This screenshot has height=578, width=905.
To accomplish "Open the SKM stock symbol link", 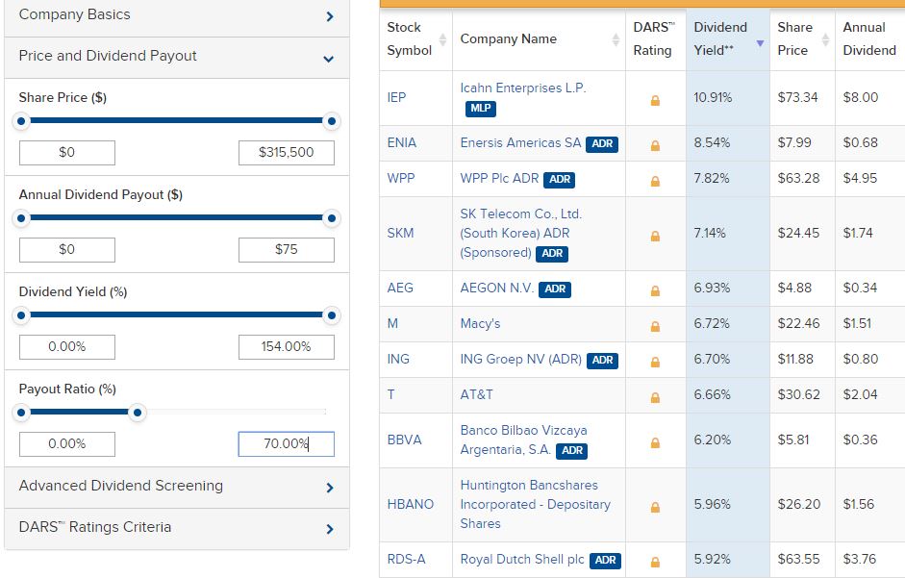I will point(400,234).
